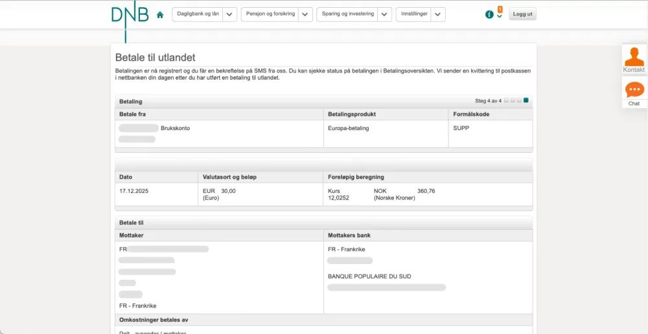The image size is (648, 334).
Task: Expand the Pensjon og forsikring dropdown arrow
Action: (305, 14)
